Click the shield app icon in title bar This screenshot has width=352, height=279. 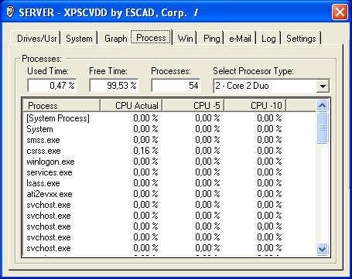(x=10, y=12)
